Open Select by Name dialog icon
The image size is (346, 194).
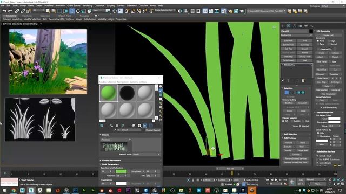[54, 11]
